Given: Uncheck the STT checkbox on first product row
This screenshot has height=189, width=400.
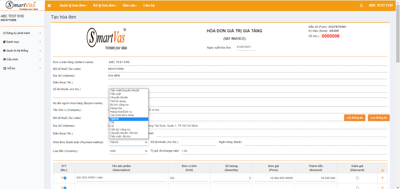Looking at the screenshot, I should coord(65,178).
